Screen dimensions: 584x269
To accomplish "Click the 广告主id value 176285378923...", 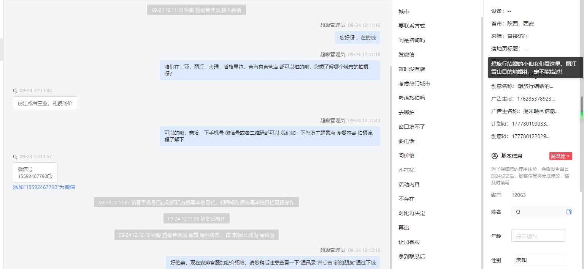I will point(535,99).
